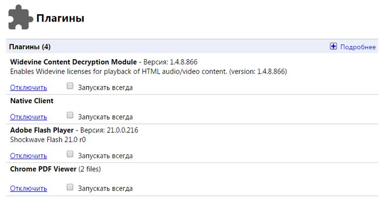Select the Widevine Content Decryption Module title
Viewport: 382px width, 206px height.
click(74, 62)
